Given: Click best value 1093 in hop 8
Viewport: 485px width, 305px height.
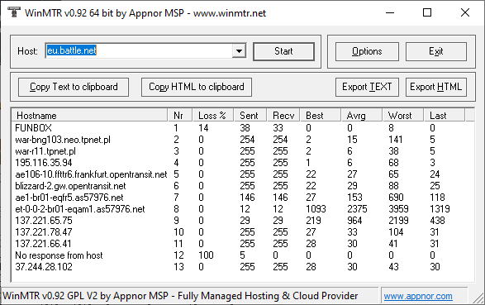Looking at the screenshot, I should point(316,209).
